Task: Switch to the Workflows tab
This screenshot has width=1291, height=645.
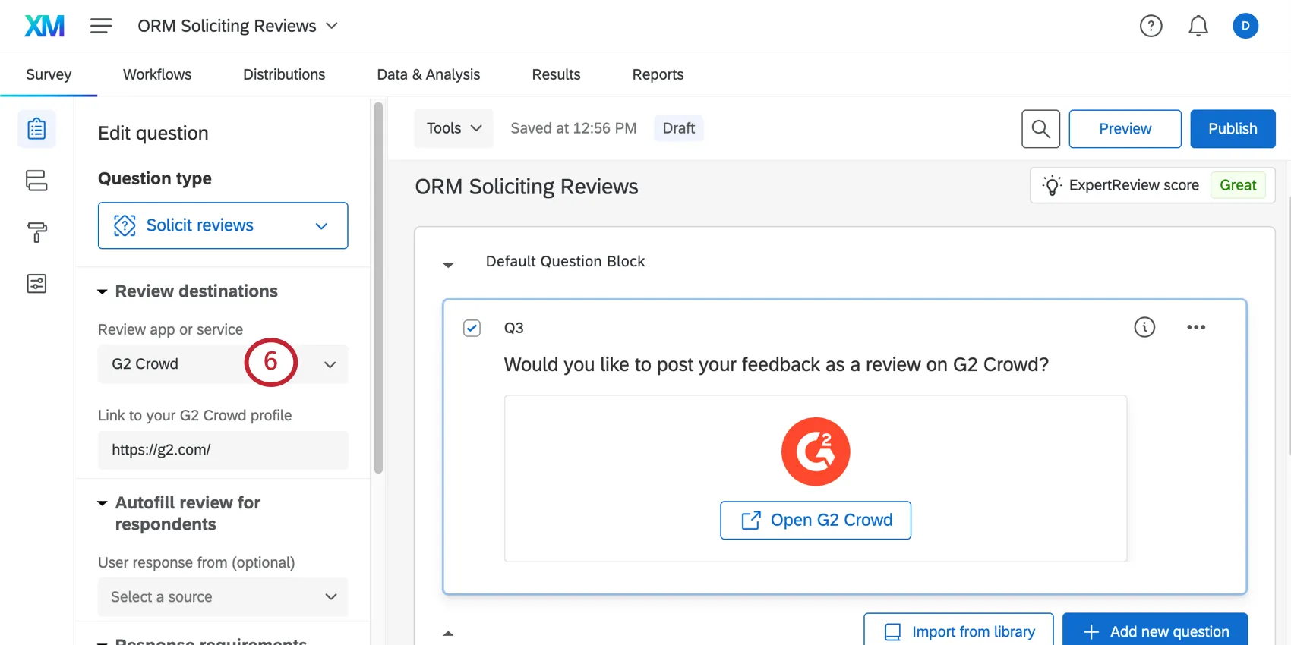Action: pyautogui.click(x=157, y=74)
